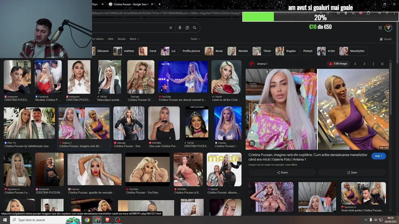Switch to the Web search tab
The image size is (399, 224).
click(111, 39)
